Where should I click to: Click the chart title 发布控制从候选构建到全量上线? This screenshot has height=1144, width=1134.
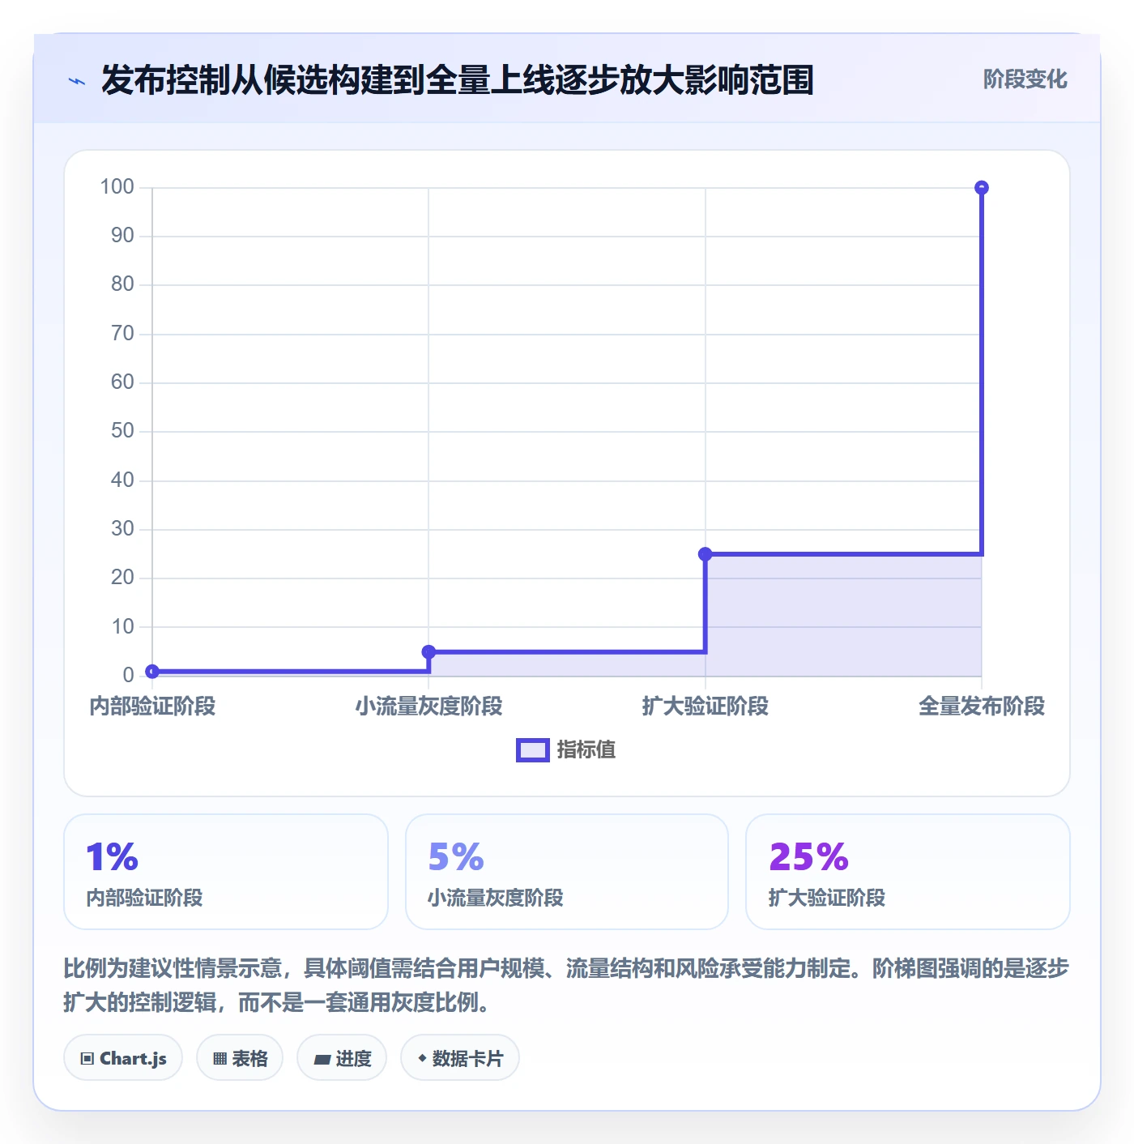[x=457, y=80]
